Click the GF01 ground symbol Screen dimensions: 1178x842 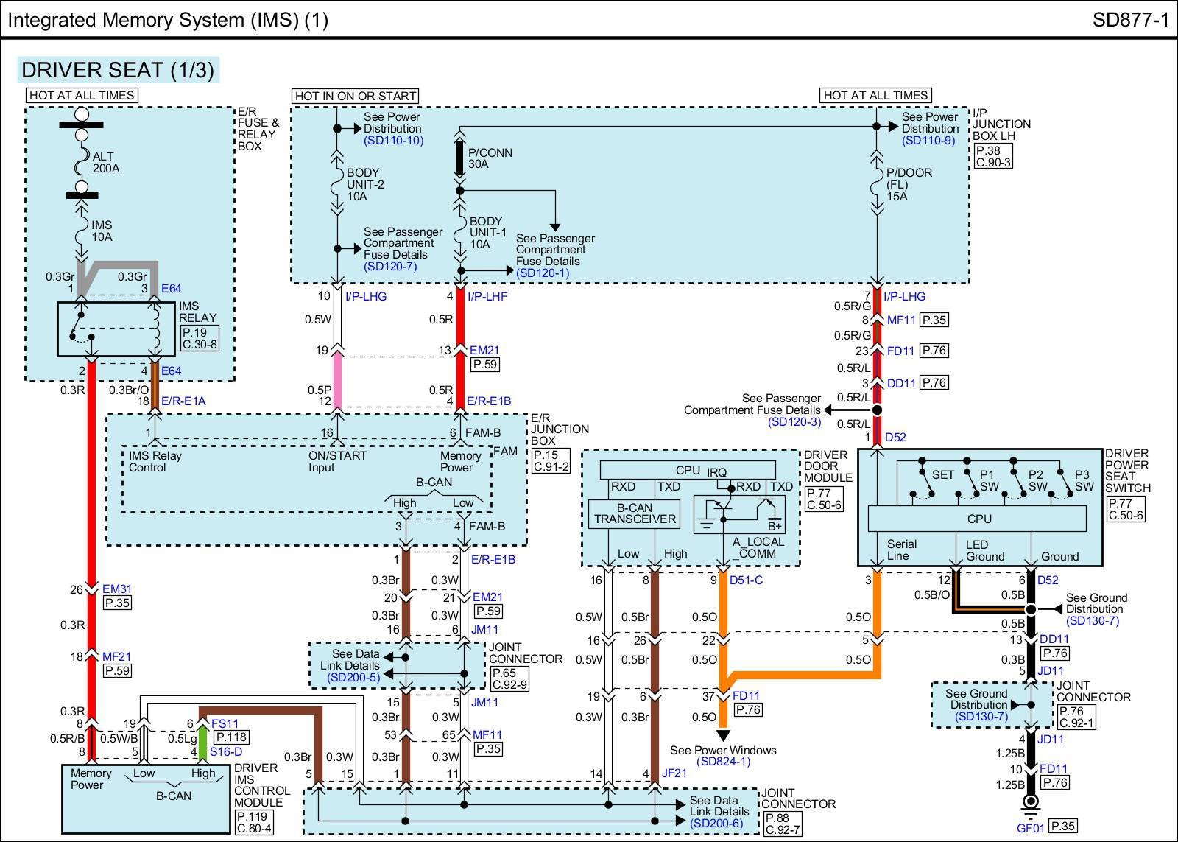[1031, 802]
